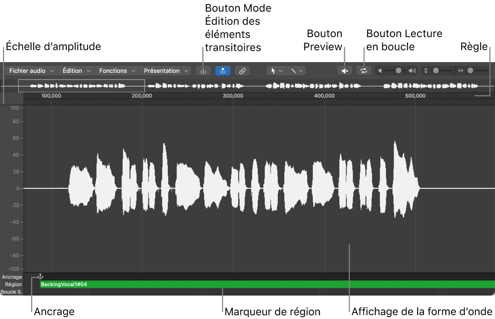Click the loud speaker icon beside the volume slider

412,71
